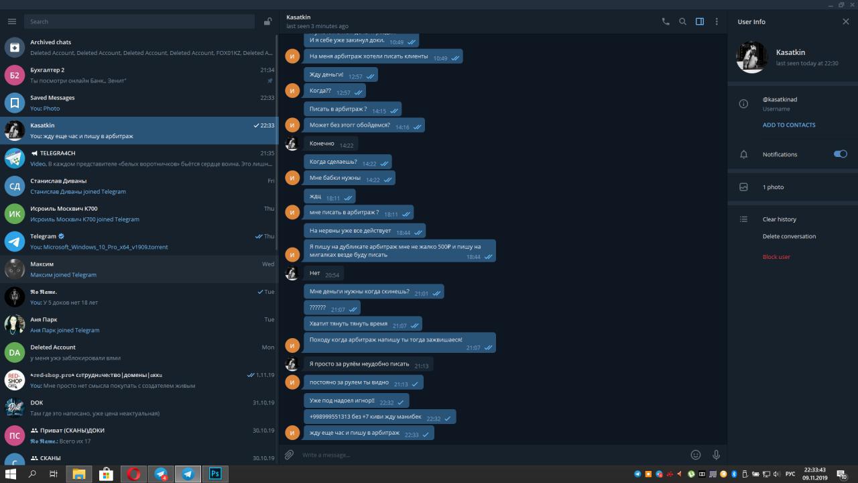Image resolution: width=858 pixels, height=483 pixels.
Task: Focus the Search field
Action: coord(139,21)
